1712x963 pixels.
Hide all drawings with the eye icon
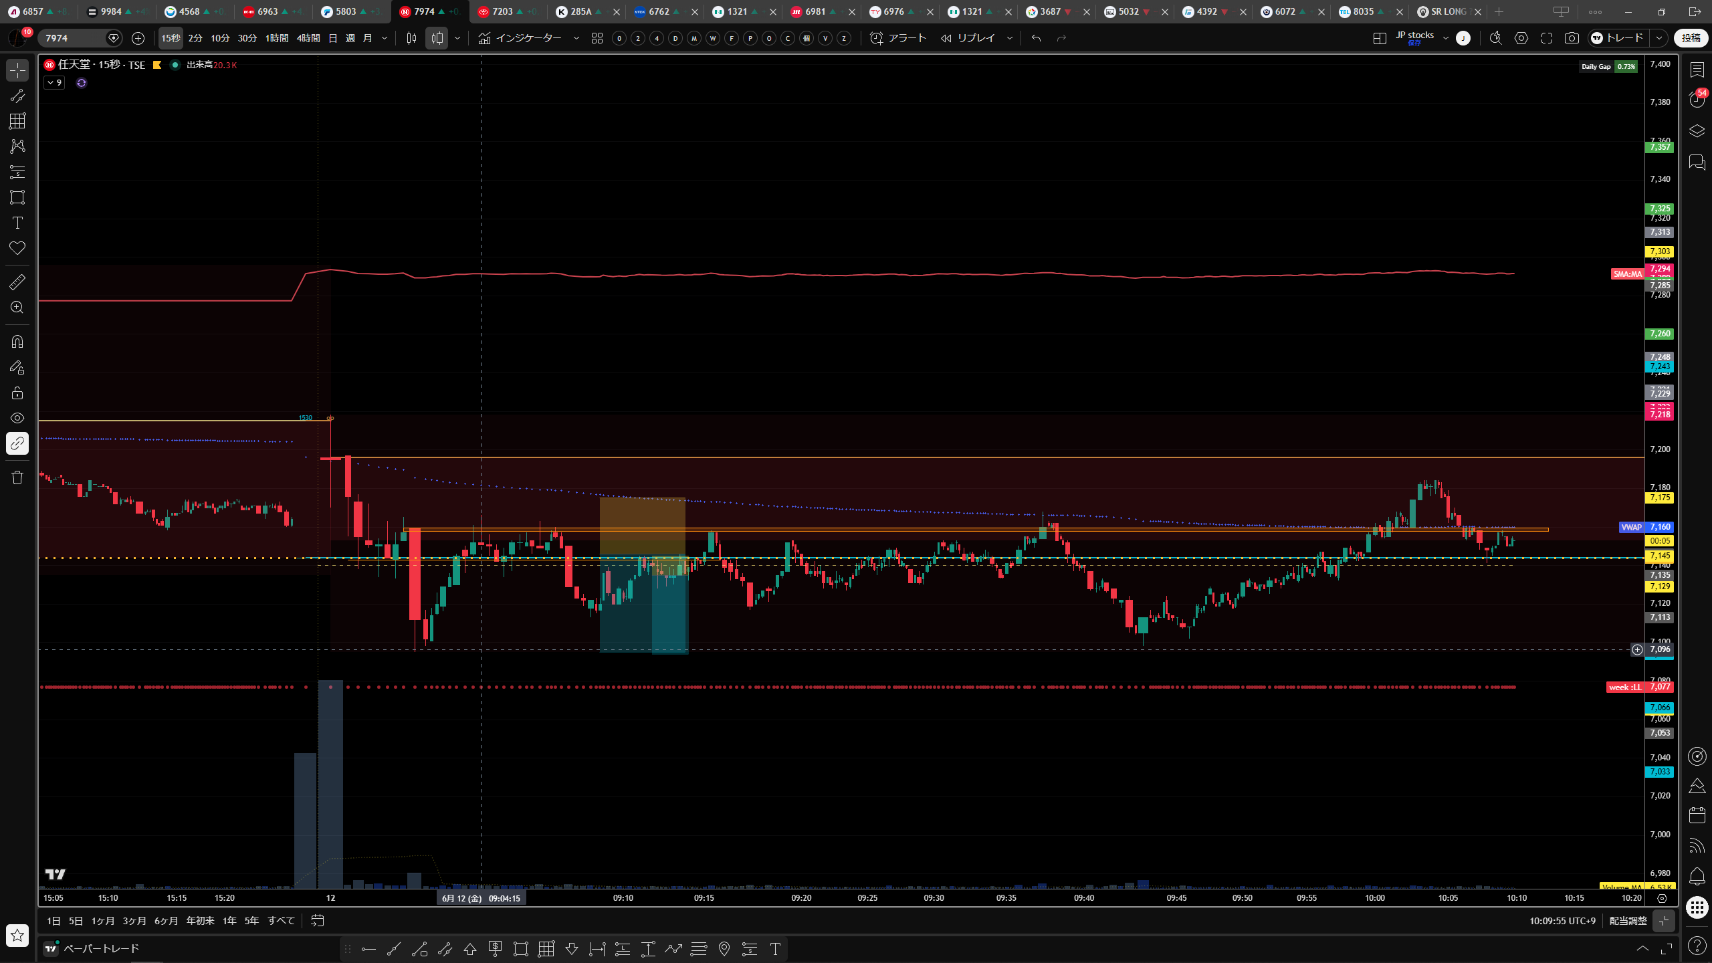(17, 418)
